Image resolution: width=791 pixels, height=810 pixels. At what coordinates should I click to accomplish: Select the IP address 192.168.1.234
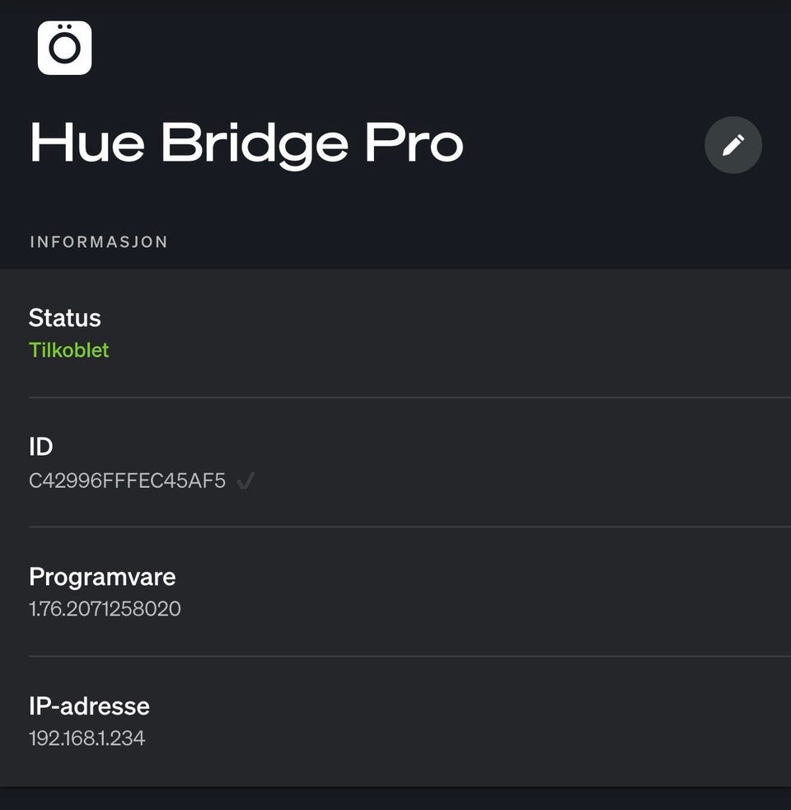87,738
